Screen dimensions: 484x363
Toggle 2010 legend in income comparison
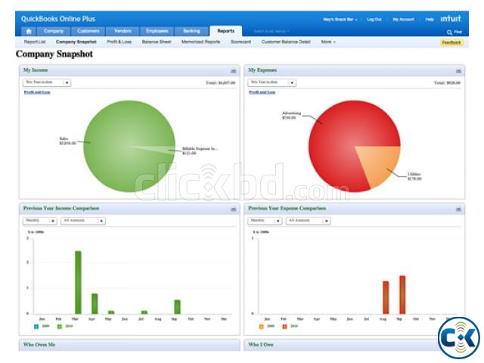60,326
